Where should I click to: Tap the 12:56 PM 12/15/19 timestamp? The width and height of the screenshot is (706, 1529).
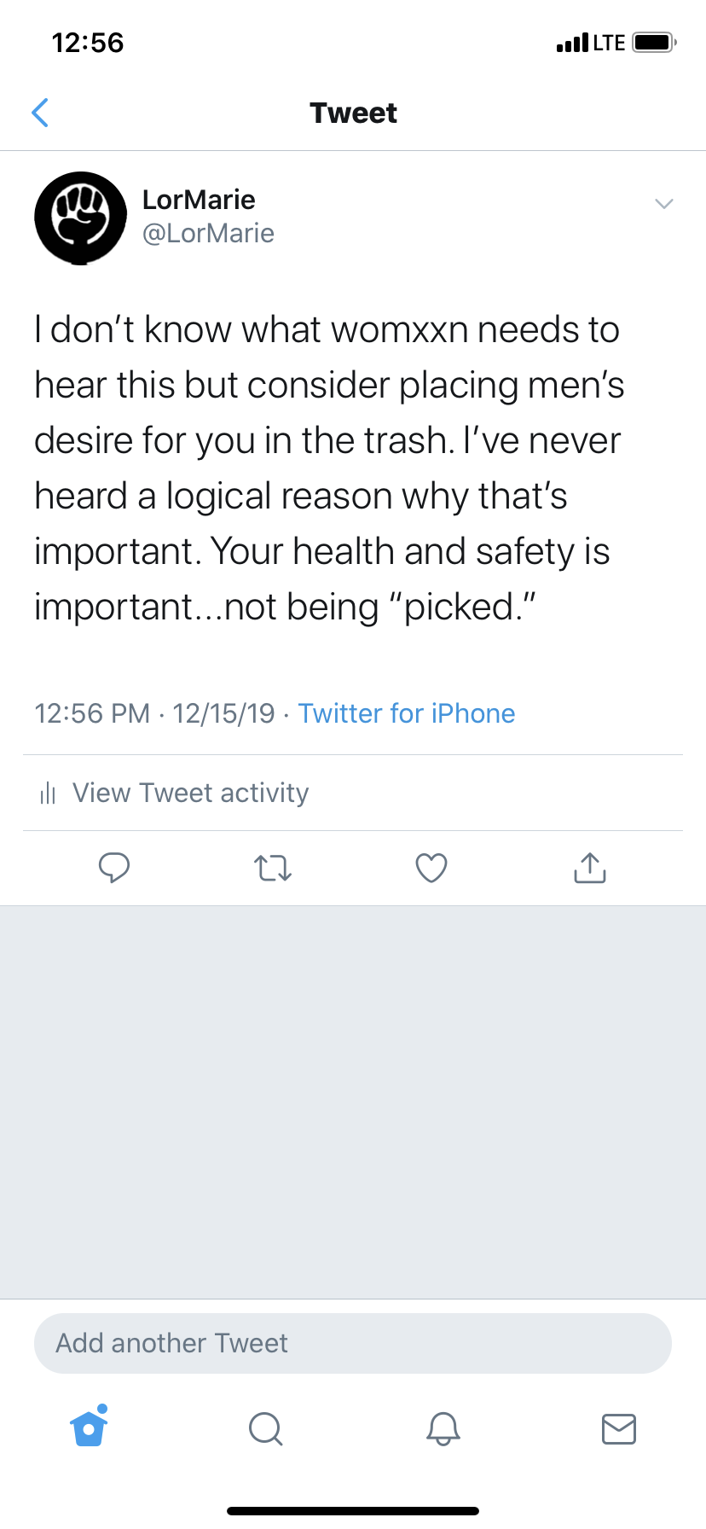click(154, 713)
